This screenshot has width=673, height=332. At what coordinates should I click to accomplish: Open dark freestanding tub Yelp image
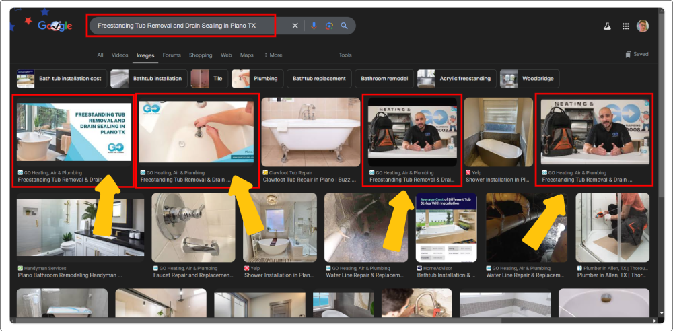(498, 132)
